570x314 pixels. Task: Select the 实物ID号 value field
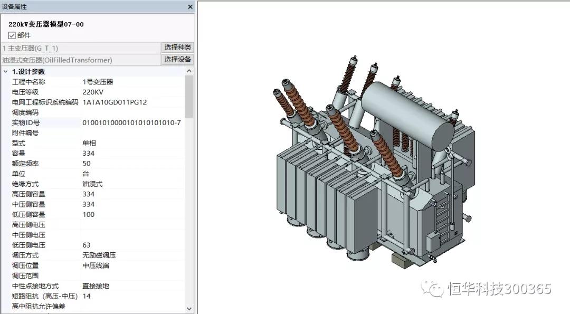pos(132,122)
